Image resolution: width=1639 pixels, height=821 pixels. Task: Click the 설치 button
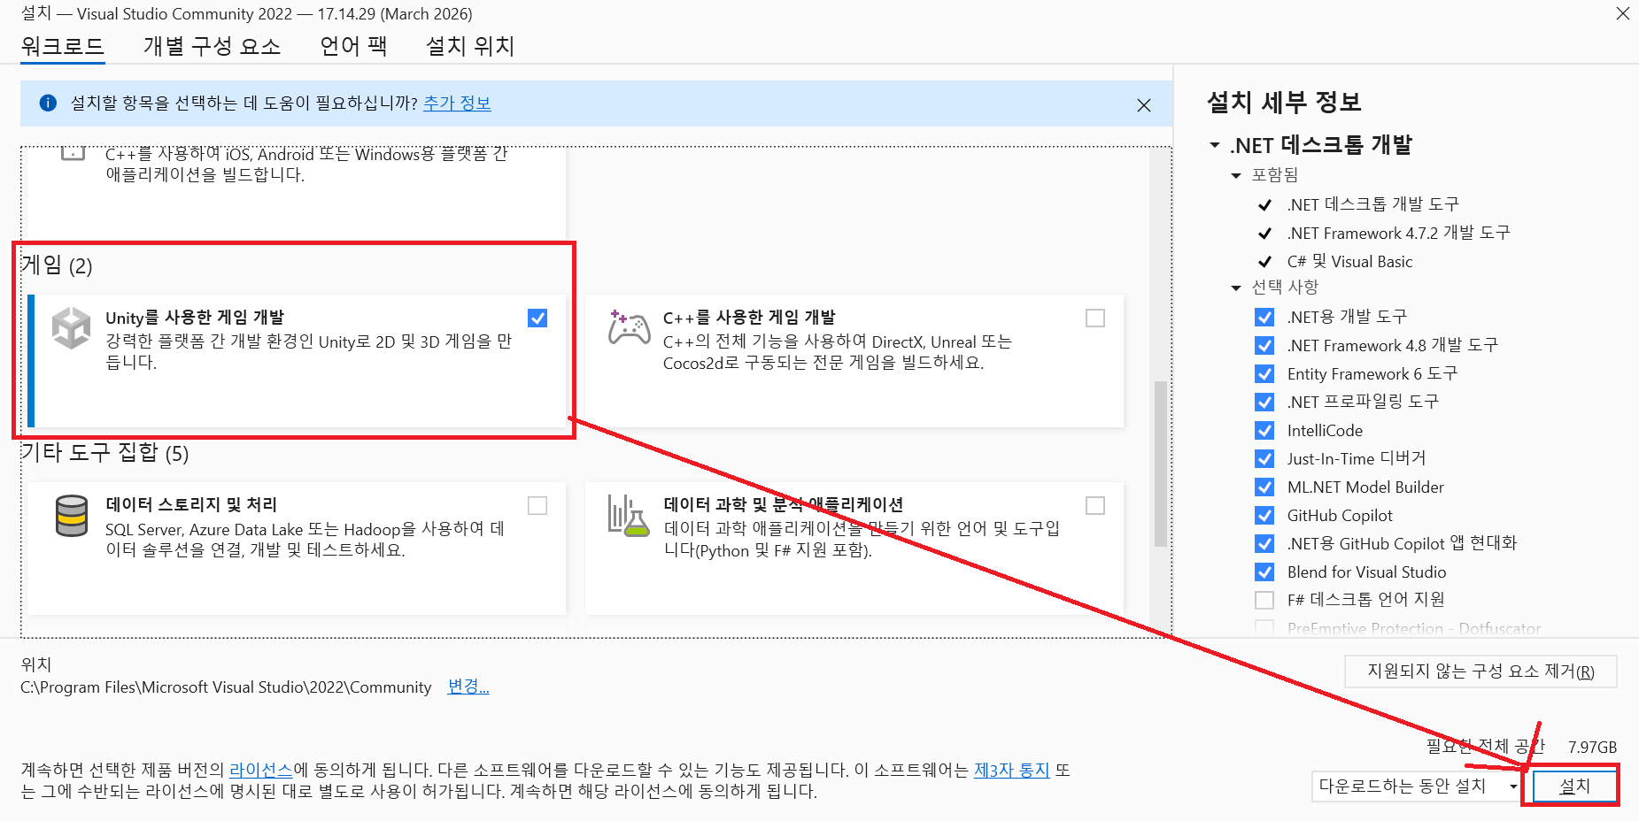[x=1574, y=786]
